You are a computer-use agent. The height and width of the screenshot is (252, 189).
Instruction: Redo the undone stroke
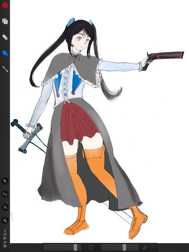click(x=154, y=247)
